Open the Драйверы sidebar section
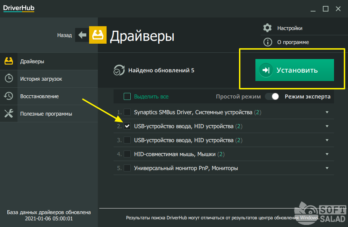 (x=49, y=61)
